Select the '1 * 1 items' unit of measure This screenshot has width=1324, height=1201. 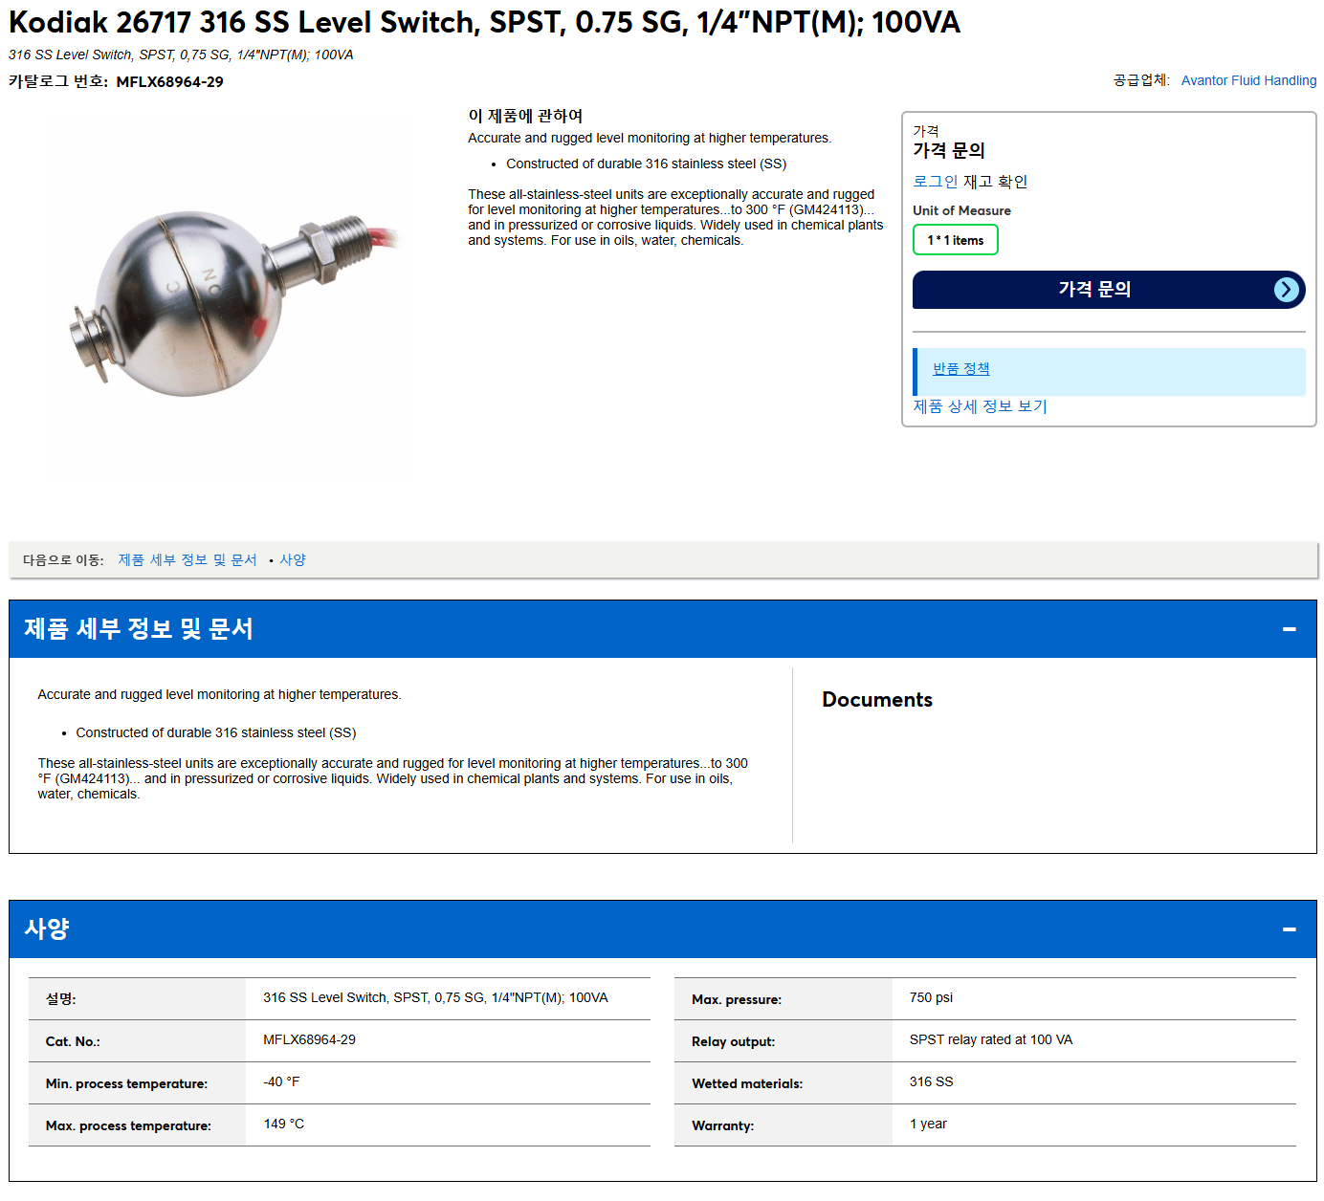click(x=955, y=240)
